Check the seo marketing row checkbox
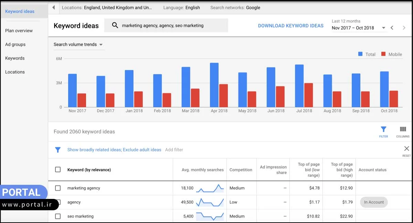This screenshot has height=223, width=413. coord(58,216)
